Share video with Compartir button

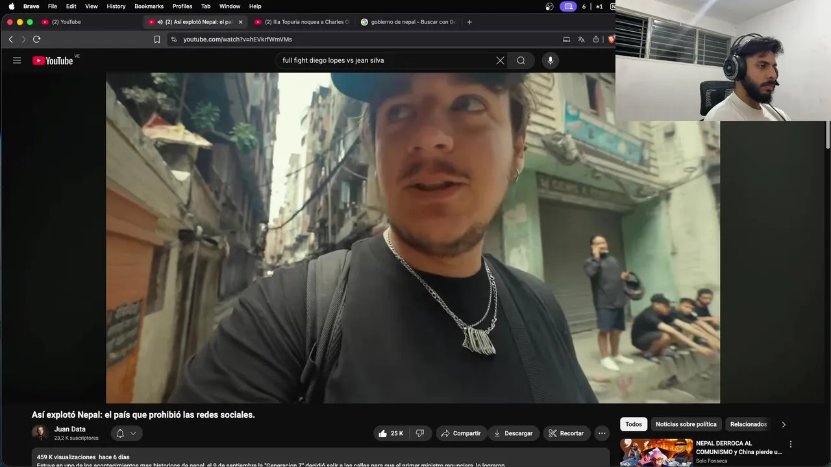pyautogui.click(x=461, y=433)
